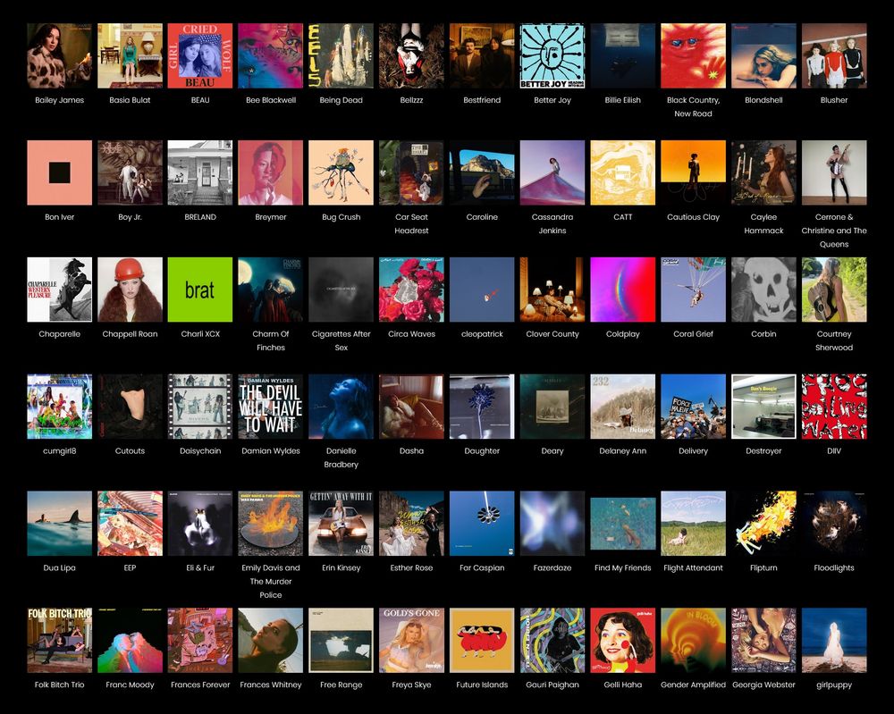Open the Far Caspian artist name
This screenshot has height=714, width=894.
(482, 567)
